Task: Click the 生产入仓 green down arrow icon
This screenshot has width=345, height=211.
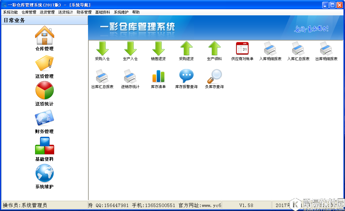Action: (x=130, y=49)
